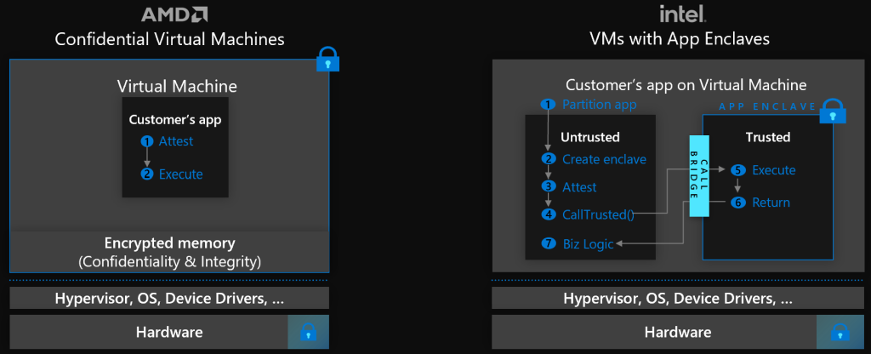Image resolution: width=871 pixels, height=354 pixels.
Task: Click 'Trusted' heading
Action: 768,137
